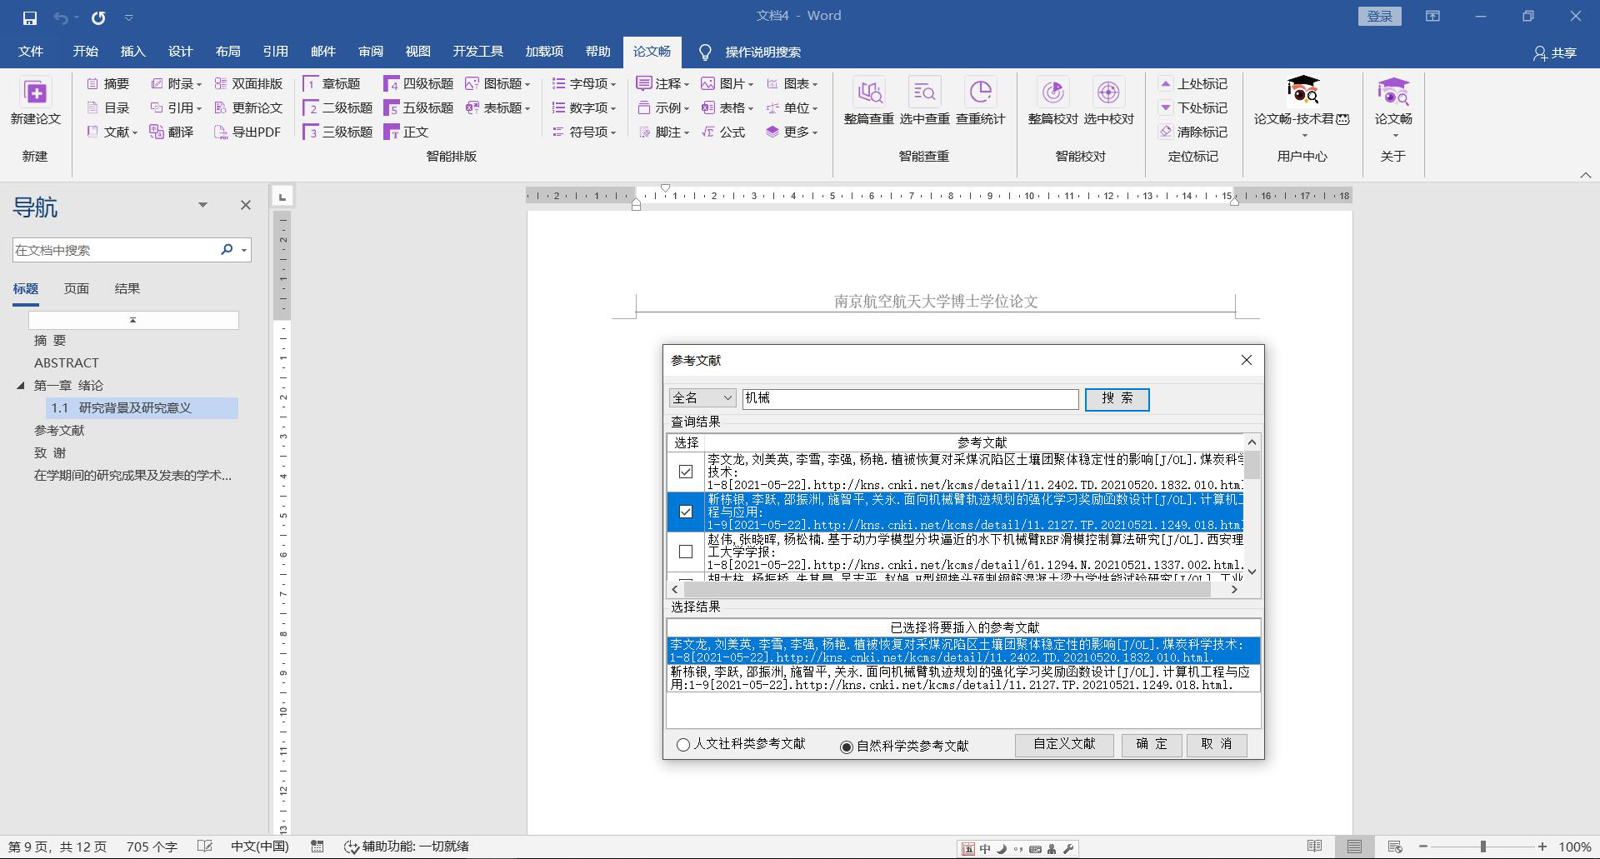
Task: Click the zoom slider in status bar
Action: (1482, 847)
